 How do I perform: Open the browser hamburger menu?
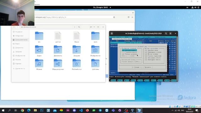pos(133,17)
